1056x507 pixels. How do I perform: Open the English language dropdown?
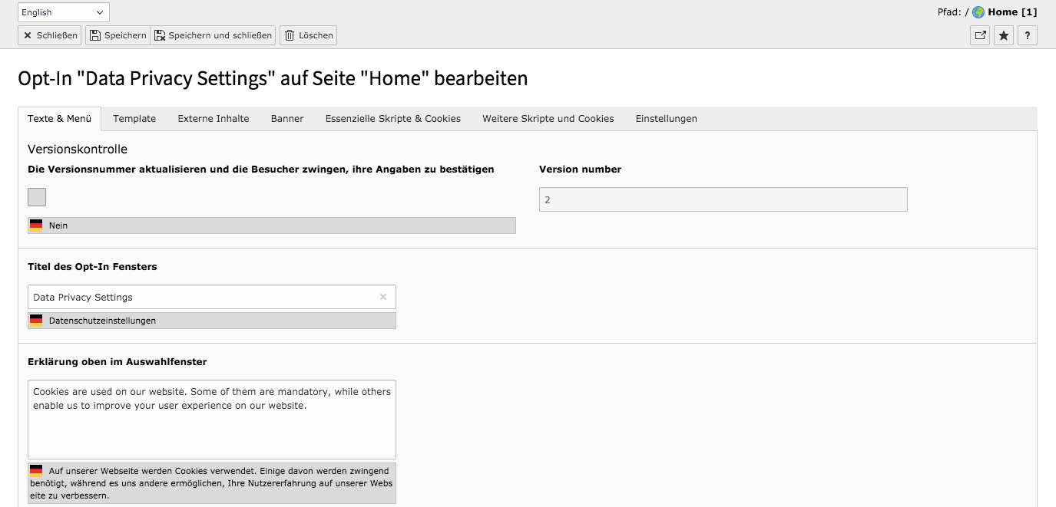pyautogui.click(x=64, y=12)
